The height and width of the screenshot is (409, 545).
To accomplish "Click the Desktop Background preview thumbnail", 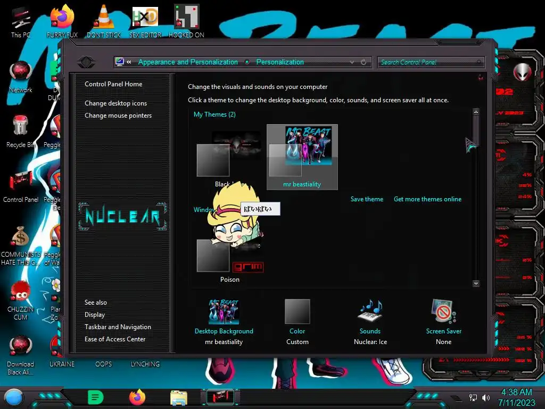I will tap(224, 312).
